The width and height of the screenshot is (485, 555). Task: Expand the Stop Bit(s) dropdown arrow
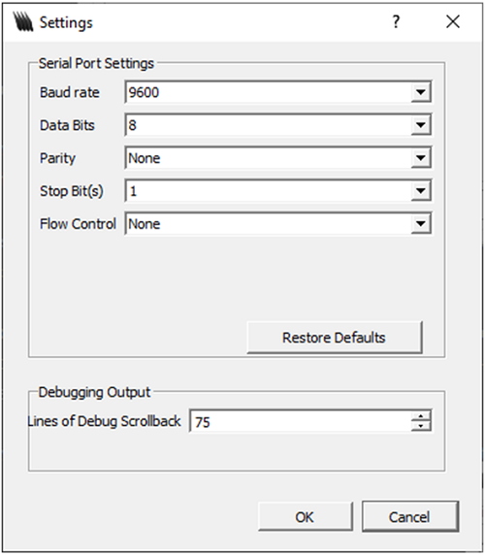[x=421, y=191]
